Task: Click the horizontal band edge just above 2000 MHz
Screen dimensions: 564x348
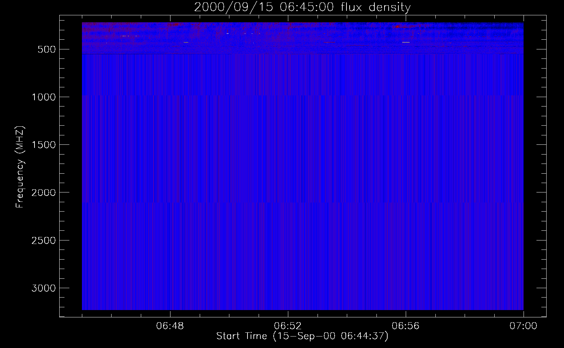Action: click(302, 202)
